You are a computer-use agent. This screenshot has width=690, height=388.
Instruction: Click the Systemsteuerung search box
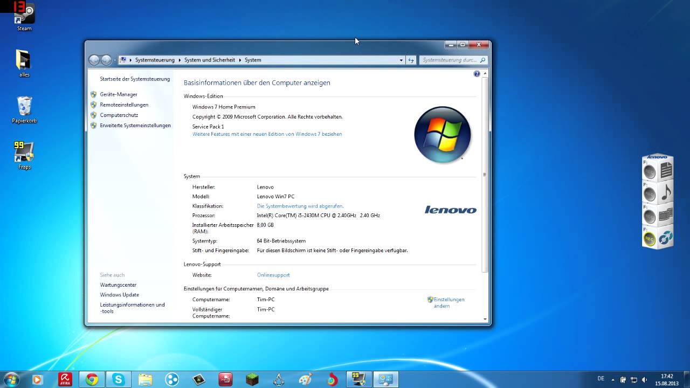453,60
